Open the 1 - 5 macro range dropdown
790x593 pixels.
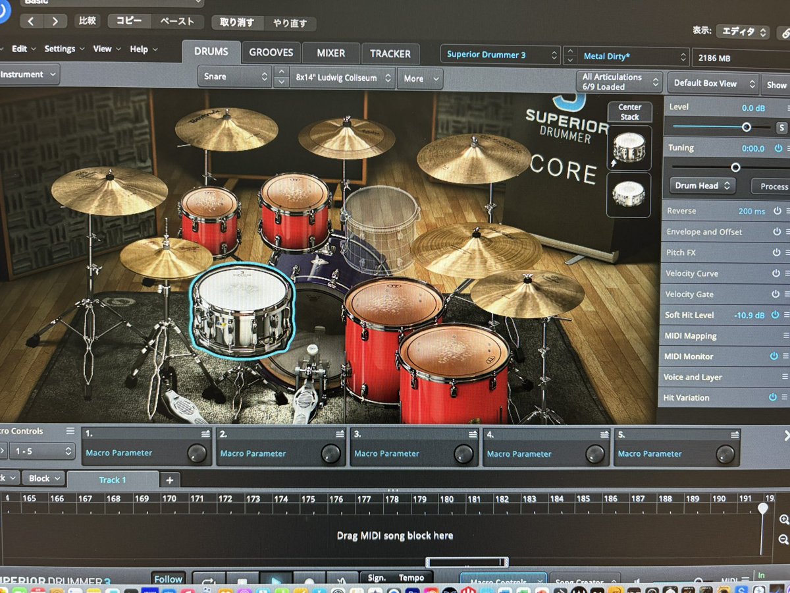41,451
